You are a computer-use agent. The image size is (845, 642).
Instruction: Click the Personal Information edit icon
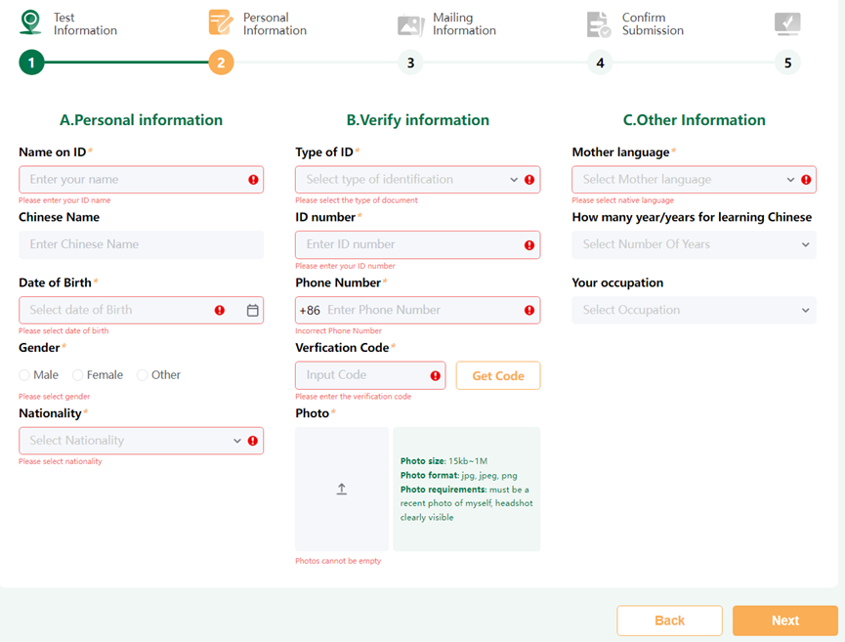tap(221, 22)
